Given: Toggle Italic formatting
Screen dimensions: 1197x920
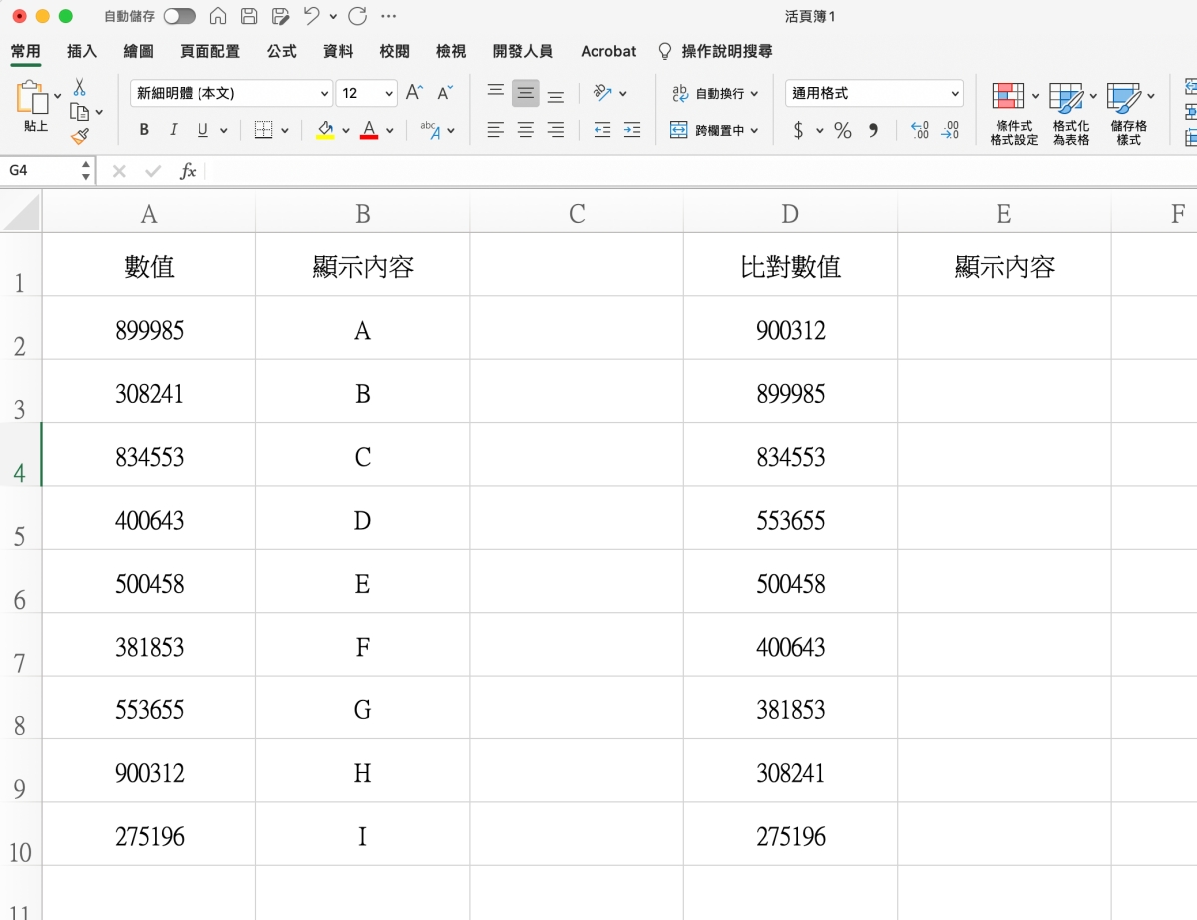Looking at the screenshot, I should point(173,130).
